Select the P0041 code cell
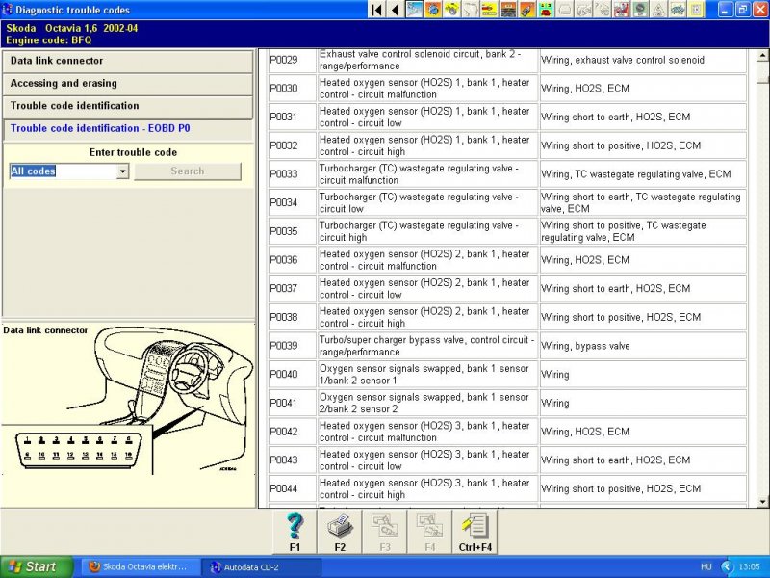 (x=292, y=403)
